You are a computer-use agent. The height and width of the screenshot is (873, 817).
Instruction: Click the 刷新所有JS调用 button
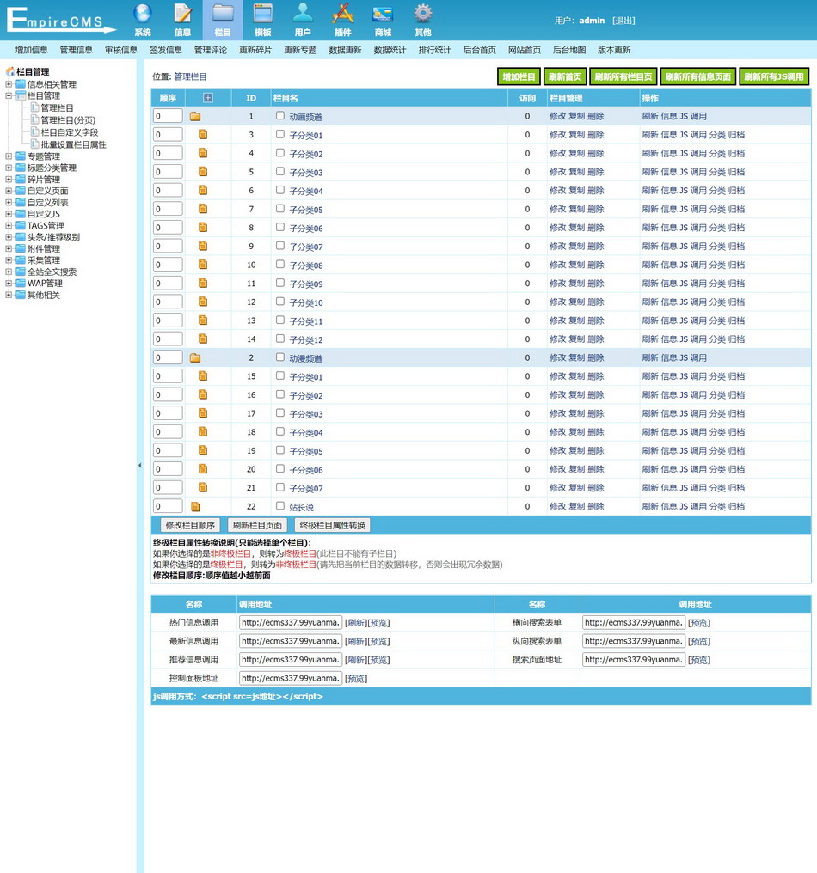(774, 76)
